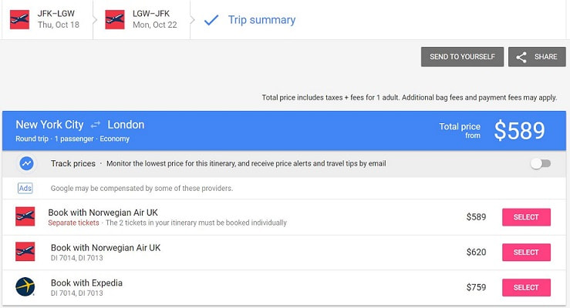
Task: Click the Norwegian logo on the $620 offer
Action: tap(25, 252)
